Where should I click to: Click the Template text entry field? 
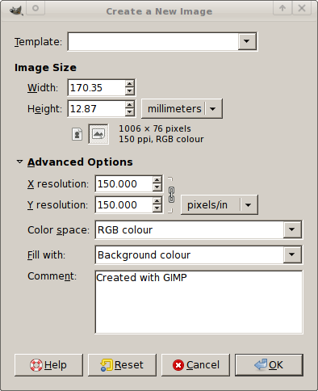[153, 41]
